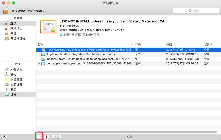Toggle the preview pane icon at bottom left

click(x=5, y=137)
